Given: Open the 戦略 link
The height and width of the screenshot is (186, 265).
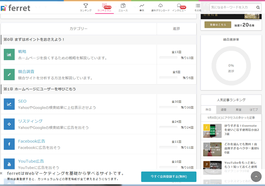Looking at the screenshot, I should coord(22,51).
